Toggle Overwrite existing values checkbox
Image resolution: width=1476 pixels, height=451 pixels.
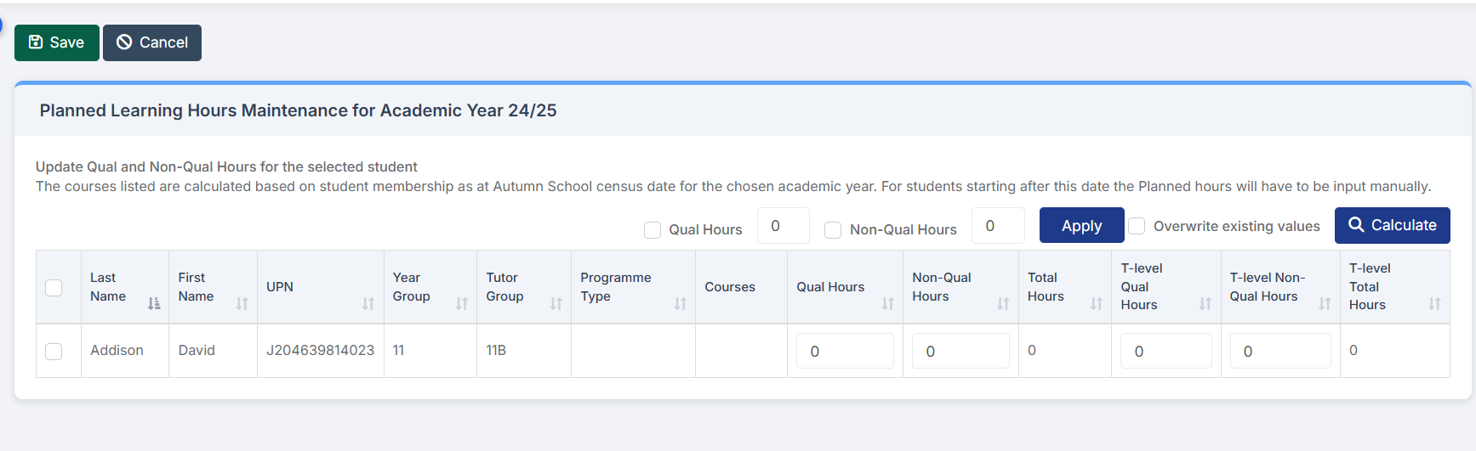1137,226
